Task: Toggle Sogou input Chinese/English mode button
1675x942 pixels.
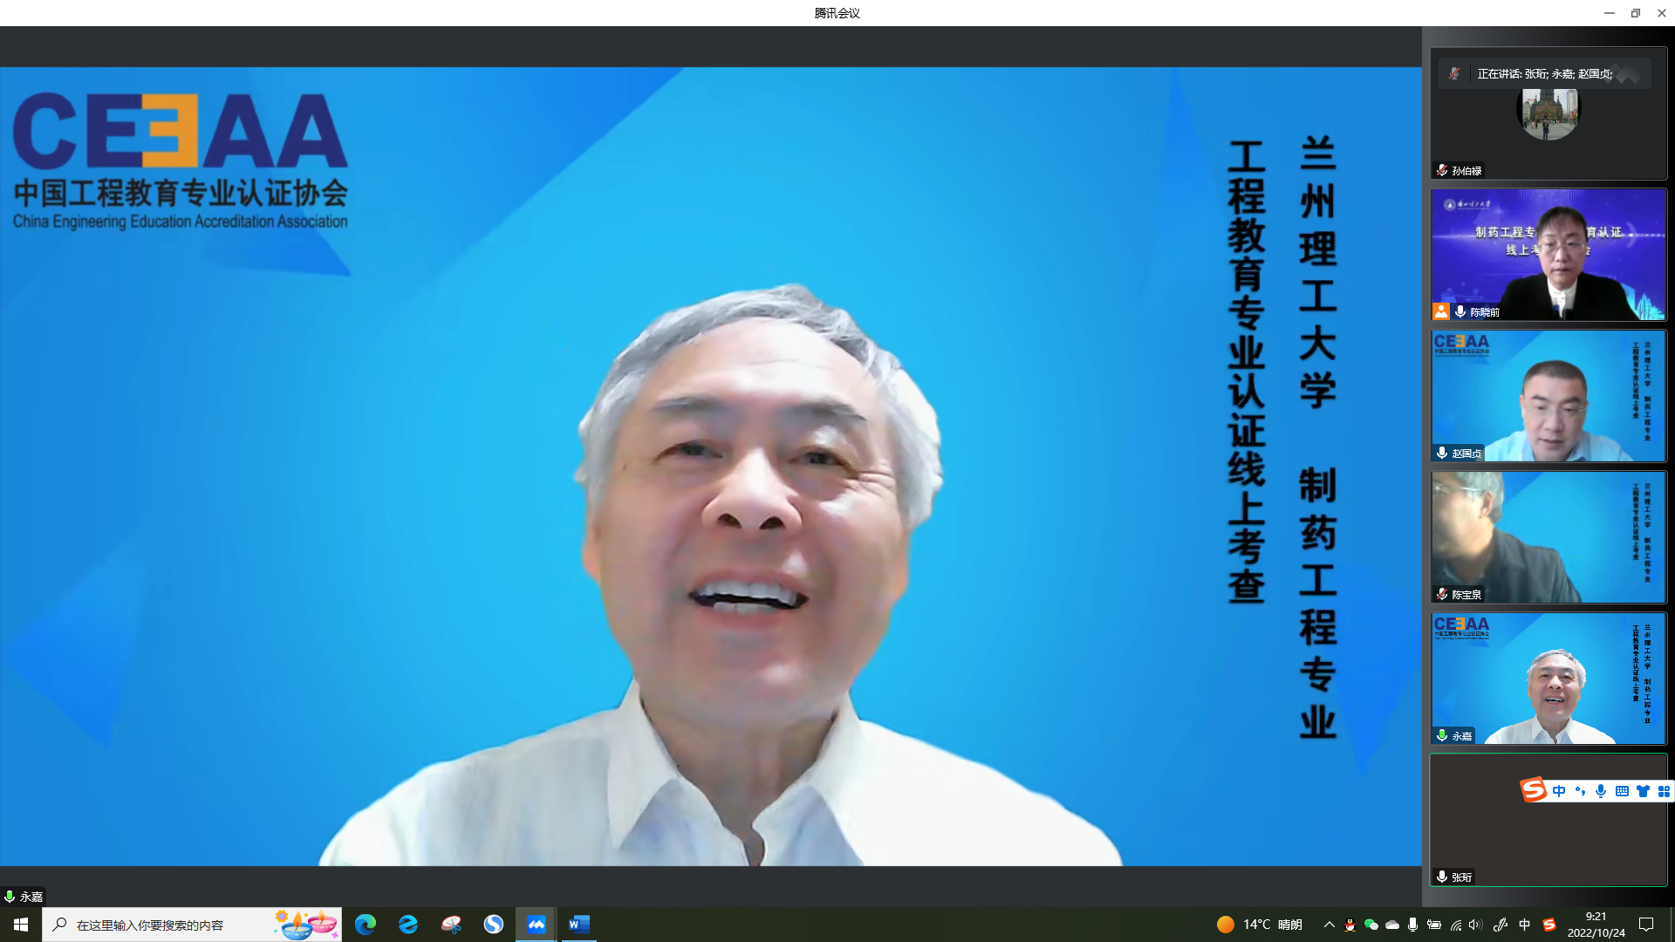Action: click(x=1559, y=791)
